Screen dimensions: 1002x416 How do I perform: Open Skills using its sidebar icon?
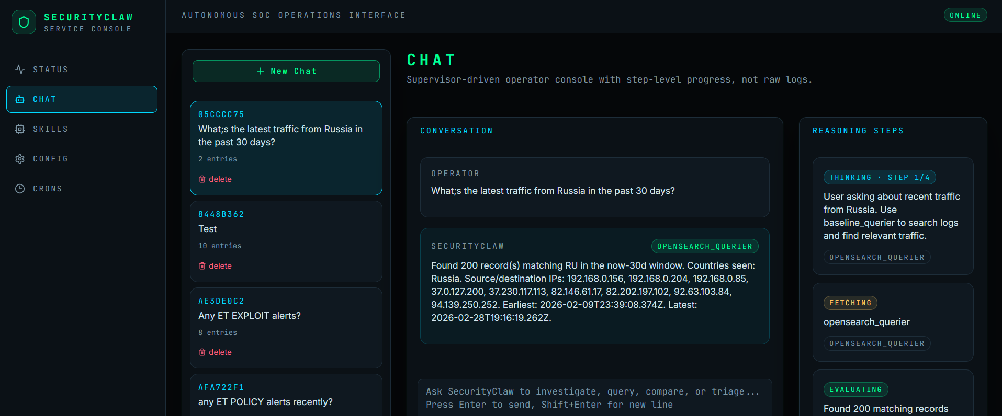click(x=19, y=129)
